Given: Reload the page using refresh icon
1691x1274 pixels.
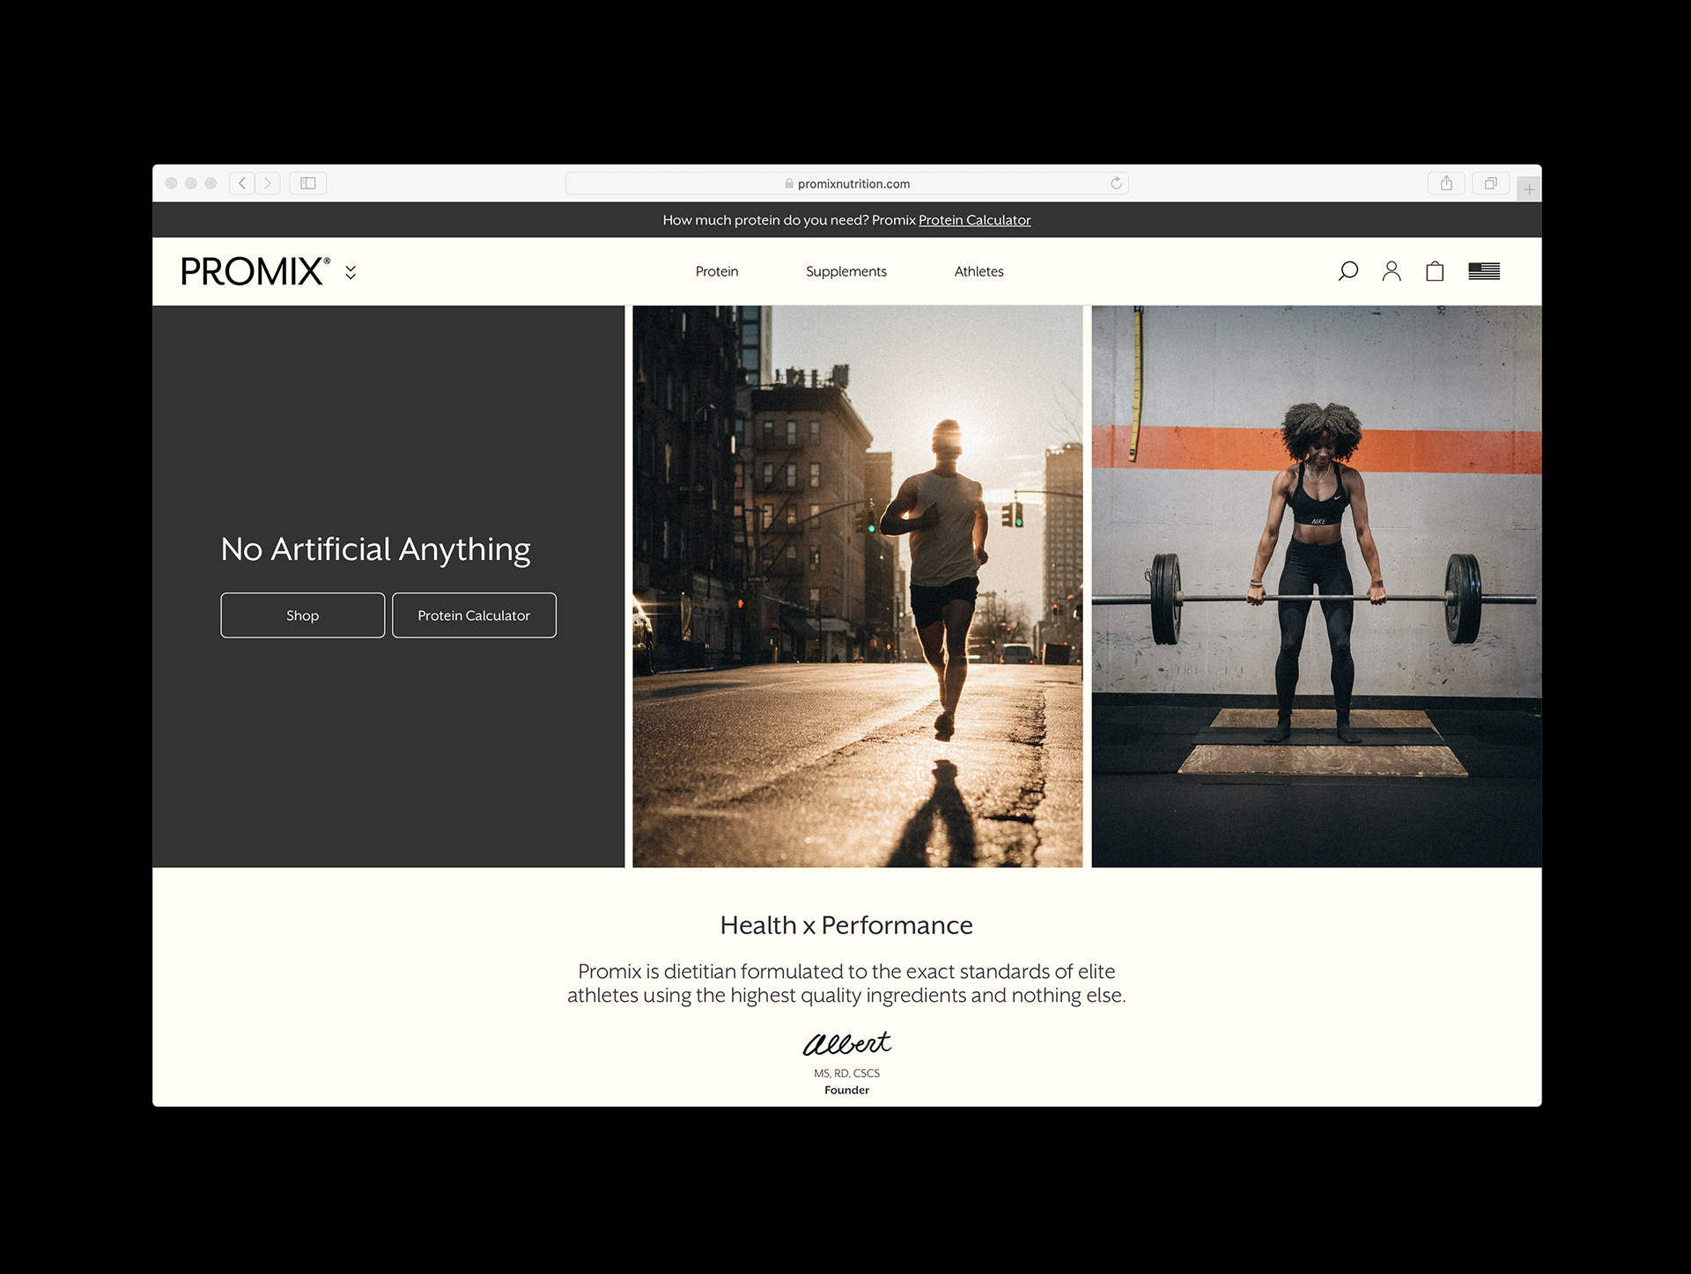Looking at the screenshot, I should pyautogui.click(x=1116, y=183).
